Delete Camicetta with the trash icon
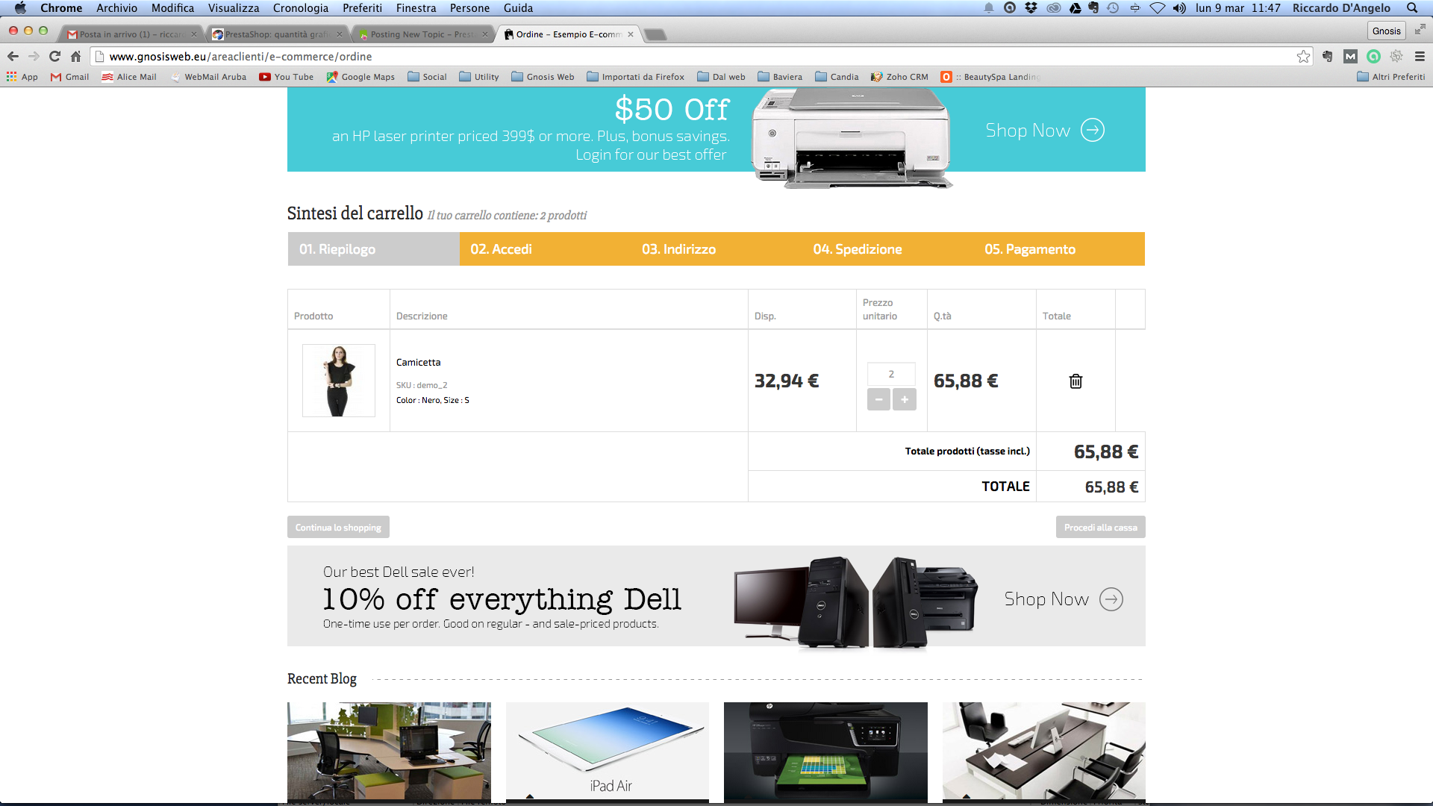Screen dimensions: 1433x806 (1075, 381)
